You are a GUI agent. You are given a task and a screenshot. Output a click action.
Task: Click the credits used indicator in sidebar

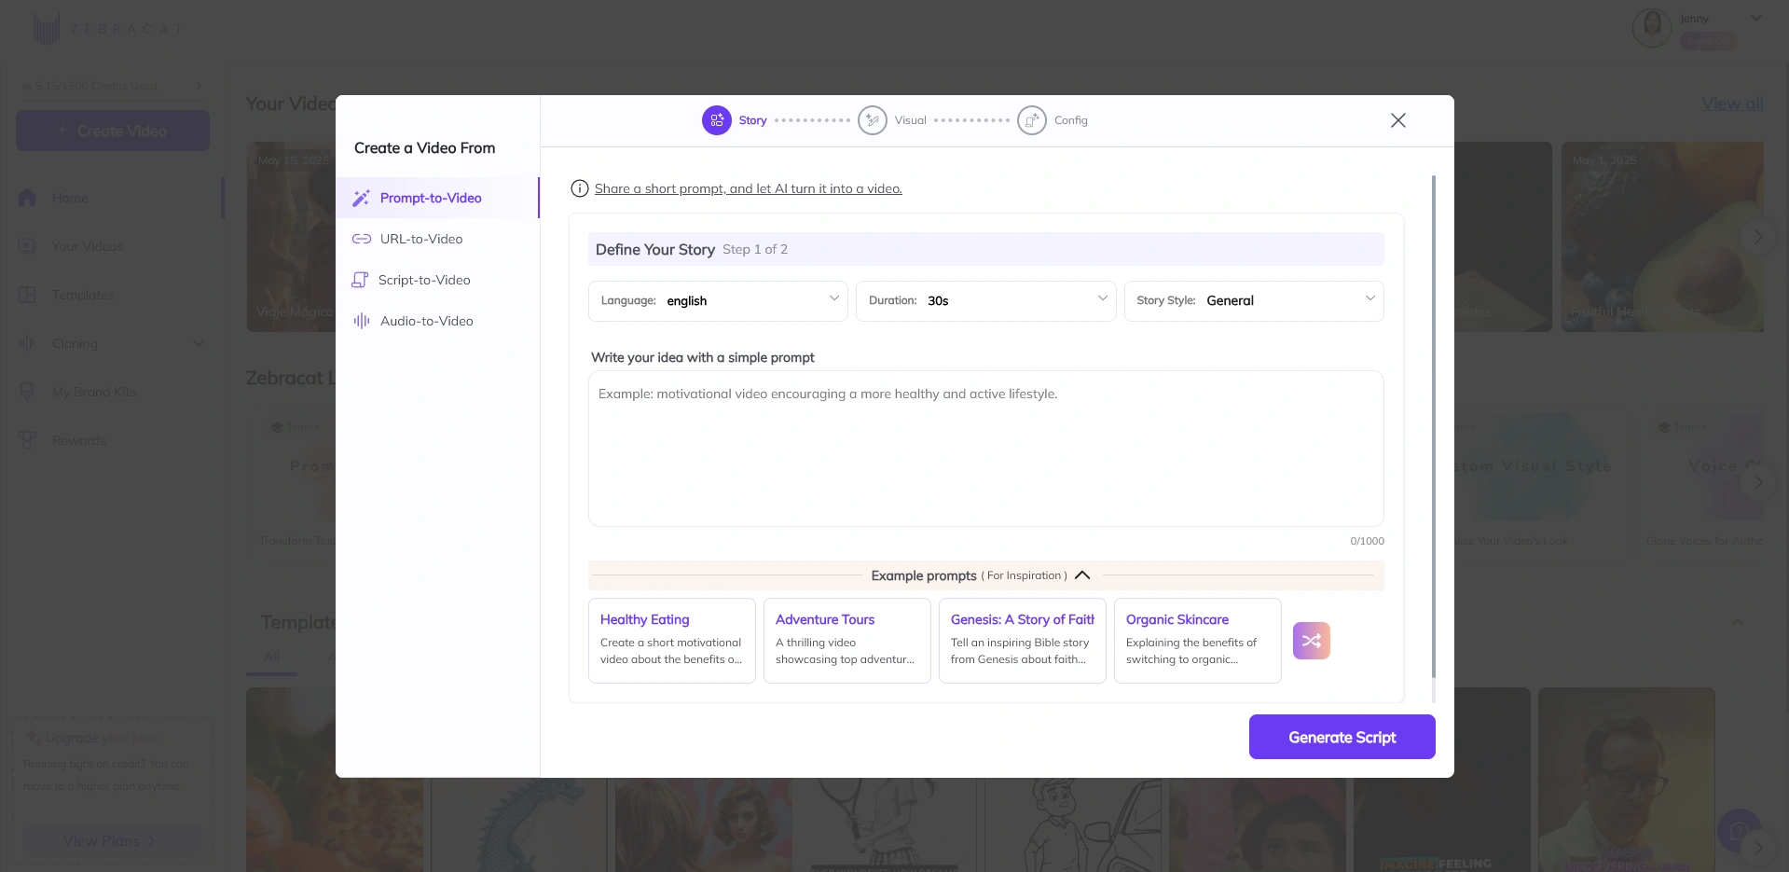(112, 86)
